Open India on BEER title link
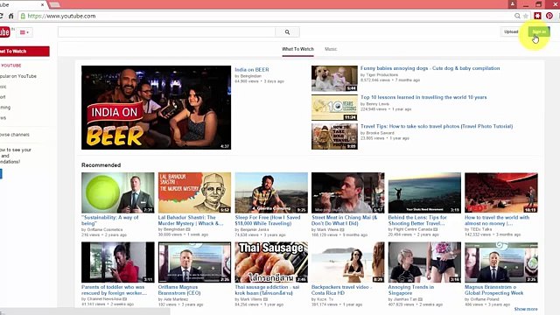The image size is (560, 315). tap(252, 70)
